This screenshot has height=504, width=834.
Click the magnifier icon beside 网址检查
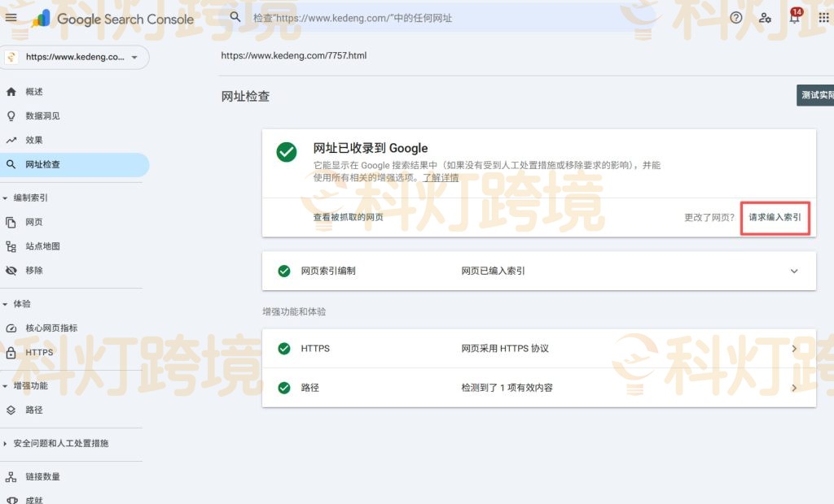pos(11,165)
